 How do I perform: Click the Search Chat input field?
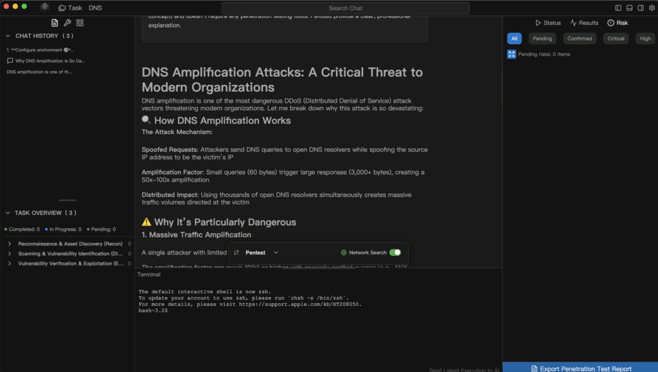coord(346,8)
